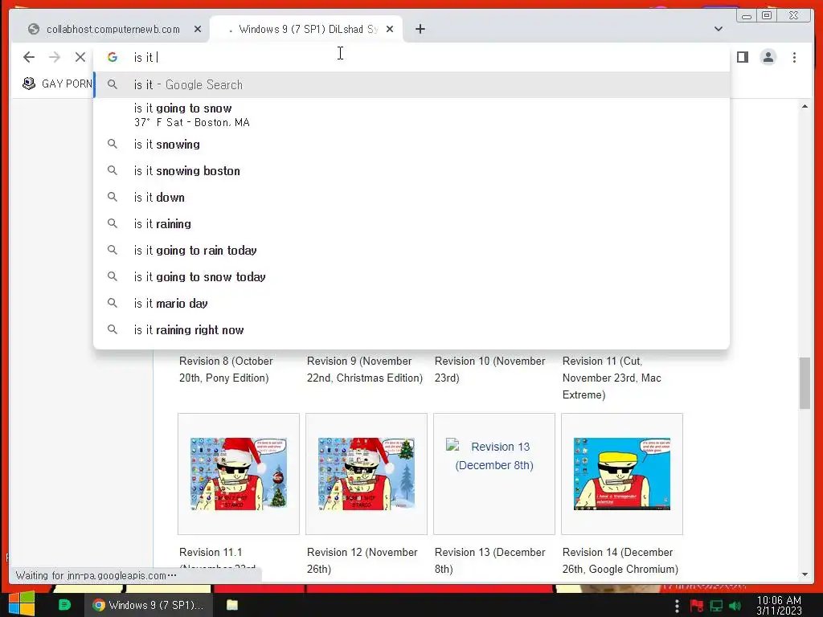823x617 pixels.
Task: Click 'Revision 14 (December 26th, Google Chromium)' caption
Action: (x=620, y=560)
